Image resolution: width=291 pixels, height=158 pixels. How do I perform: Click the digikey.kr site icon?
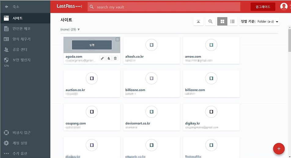211,112
